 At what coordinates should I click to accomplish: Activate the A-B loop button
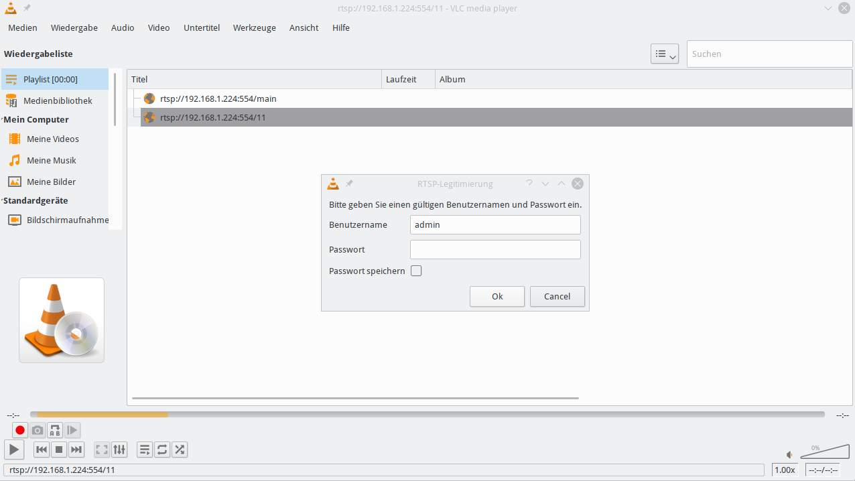pos(55,430)
